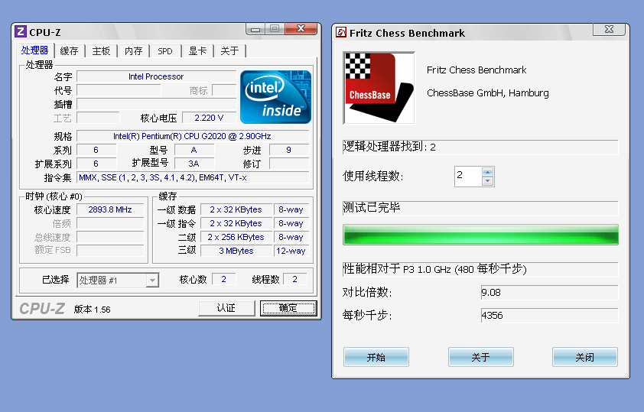The width and height of the screenshot is (644, 412).
Task: Click the name field 'Intel Processor'
Action: click(x=156, y=76)
